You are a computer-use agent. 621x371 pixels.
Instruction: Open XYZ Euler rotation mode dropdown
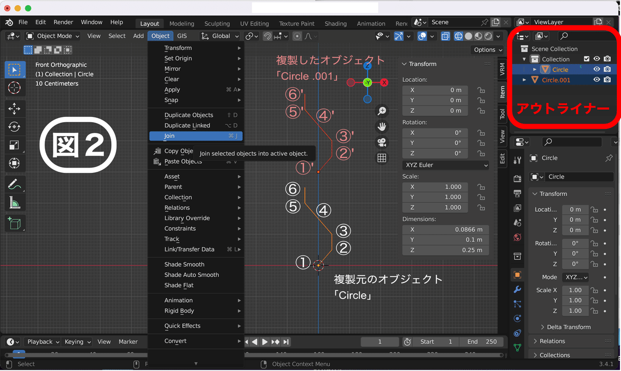coord(446,165)
